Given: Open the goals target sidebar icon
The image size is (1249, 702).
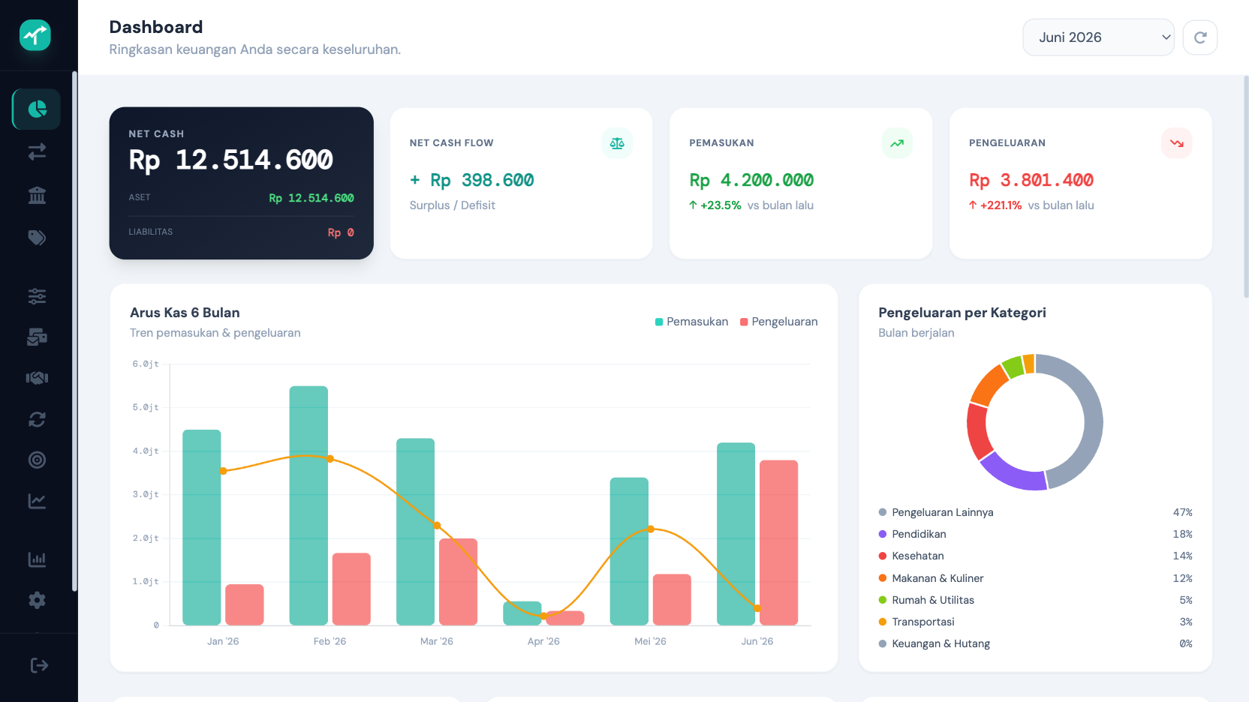Looking at the screenshot, I should (x=37, y=460).
